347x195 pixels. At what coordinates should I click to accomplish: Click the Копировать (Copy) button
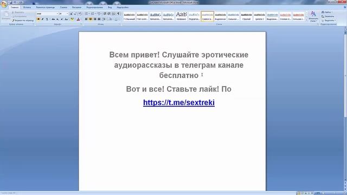(x=19, y=16)
